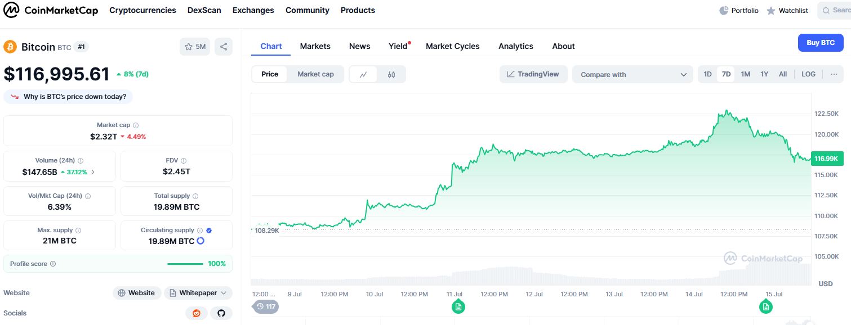Open the Compare with dropdown
This screenshot has height=325, width=851.
click(x=632, y=74)
